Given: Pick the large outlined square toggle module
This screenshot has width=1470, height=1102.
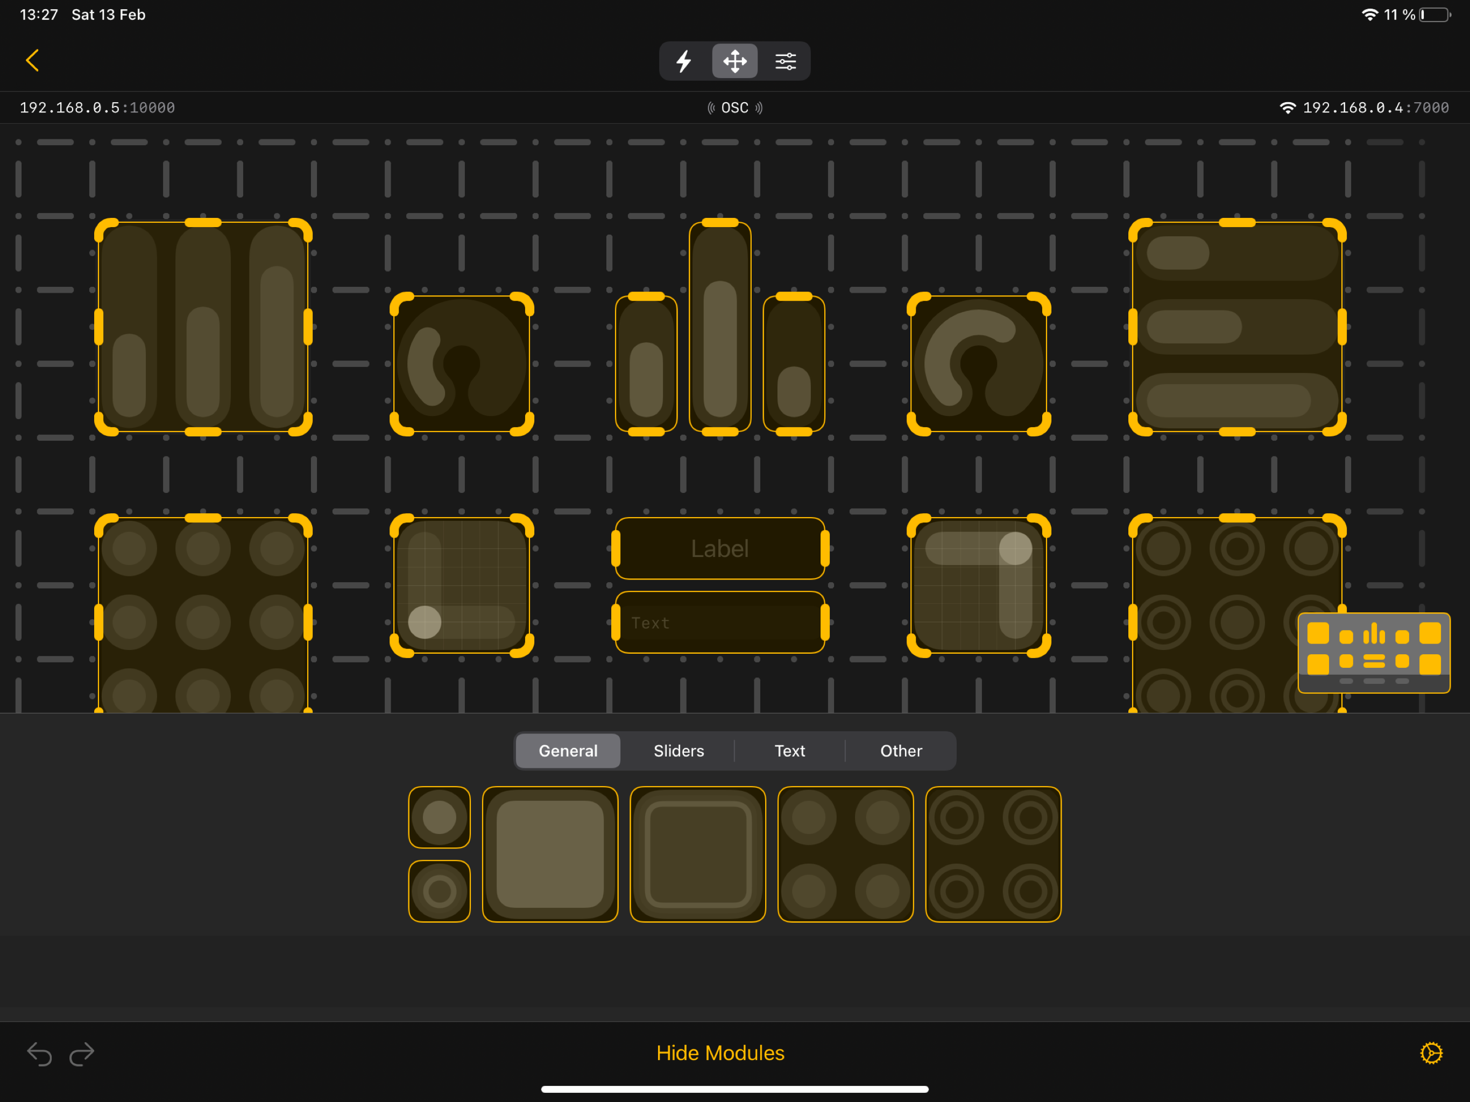Looking at the screenshot, I should (x=698, y=854).
